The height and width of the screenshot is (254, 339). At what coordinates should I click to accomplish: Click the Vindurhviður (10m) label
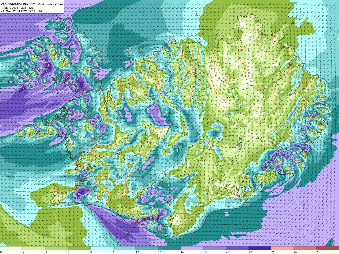click(x=50, y=4)
